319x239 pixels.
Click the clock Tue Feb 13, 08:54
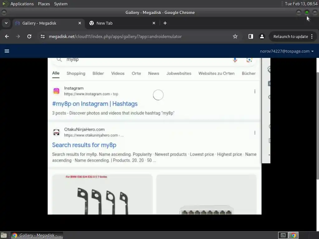(301, 4)
